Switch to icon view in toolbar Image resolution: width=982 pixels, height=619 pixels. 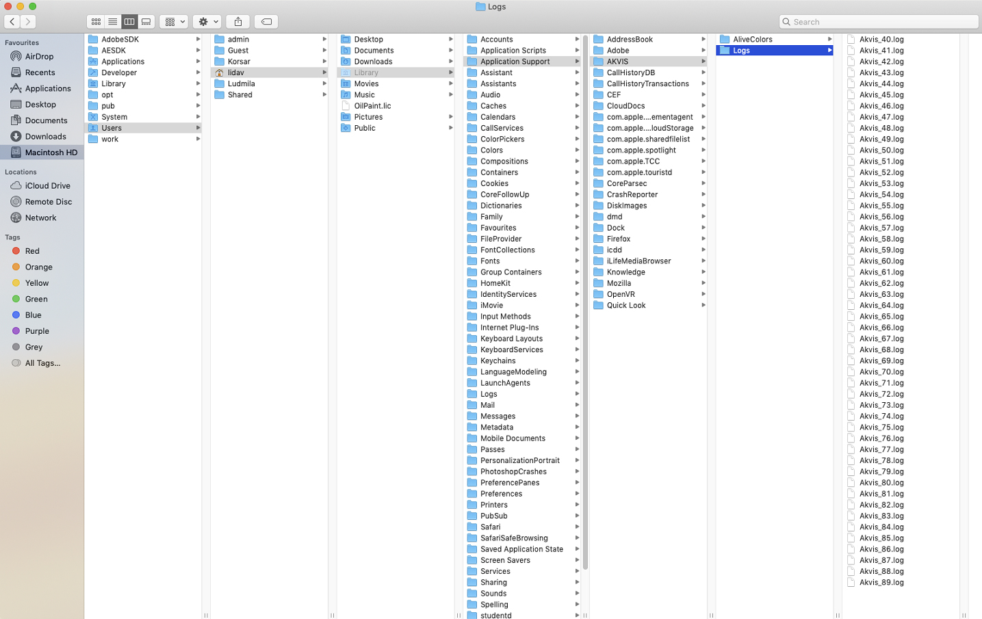click(x=96, y=22)
